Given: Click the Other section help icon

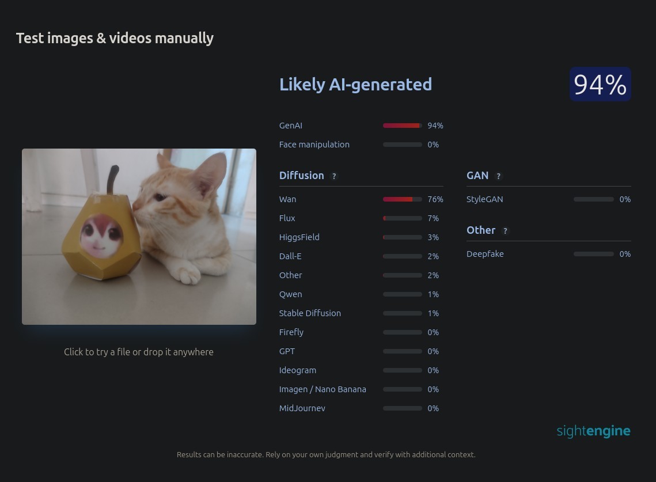Looking at the screenshot, I should point(505,231).
